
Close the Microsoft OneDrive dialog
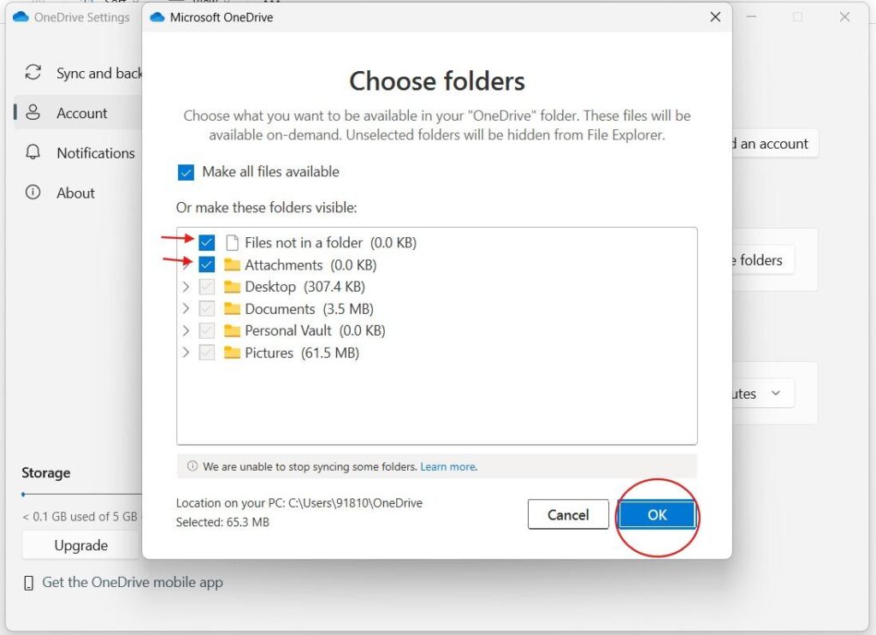(715, 17)
